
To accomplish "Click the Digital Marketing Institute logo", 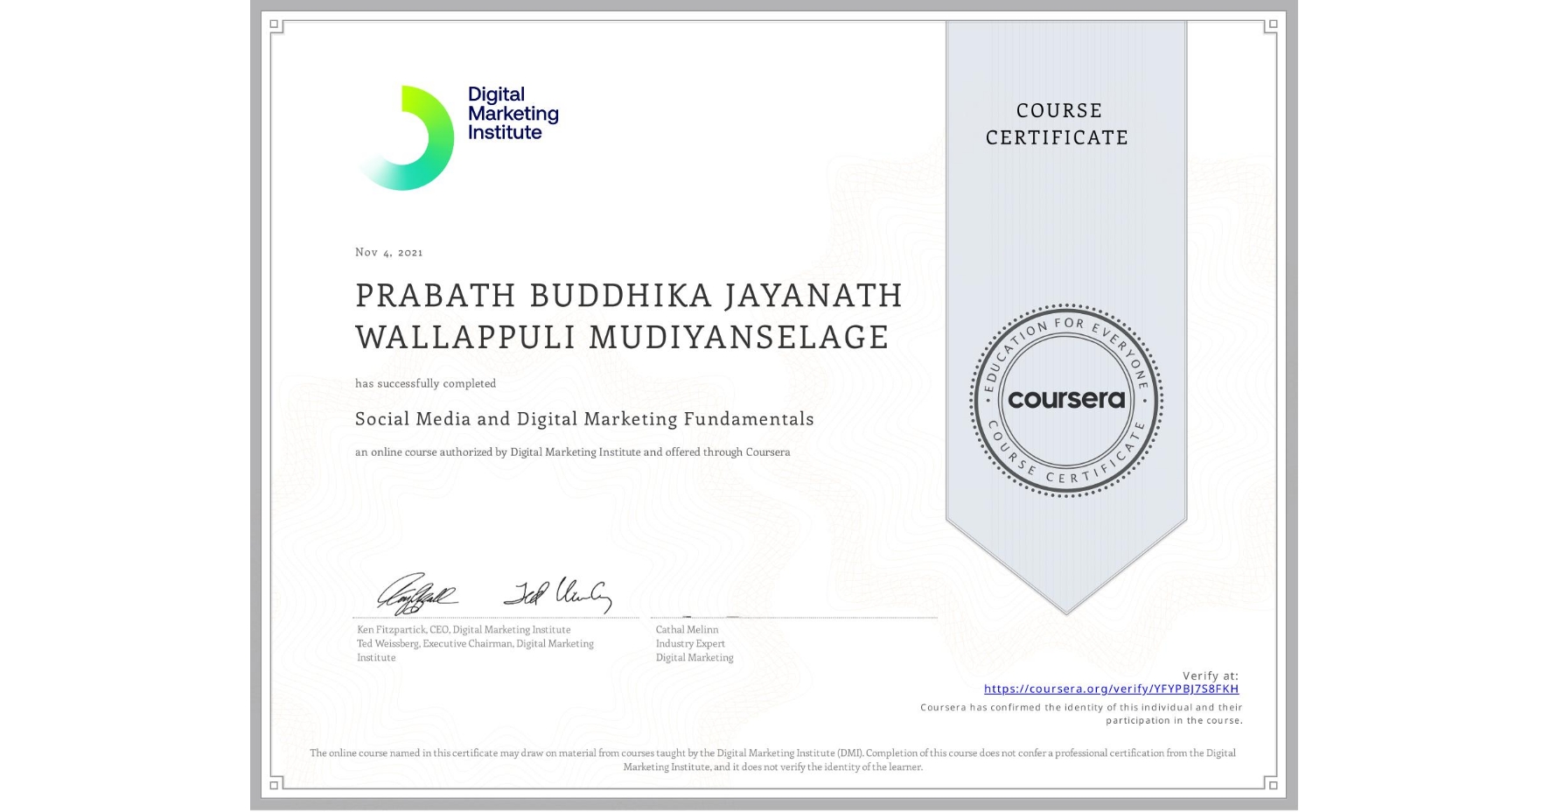I will click(x=457, y=137).
